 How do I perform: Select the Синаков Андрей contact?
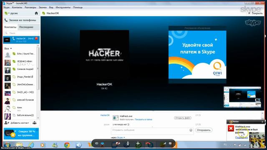tap(20, 70)
